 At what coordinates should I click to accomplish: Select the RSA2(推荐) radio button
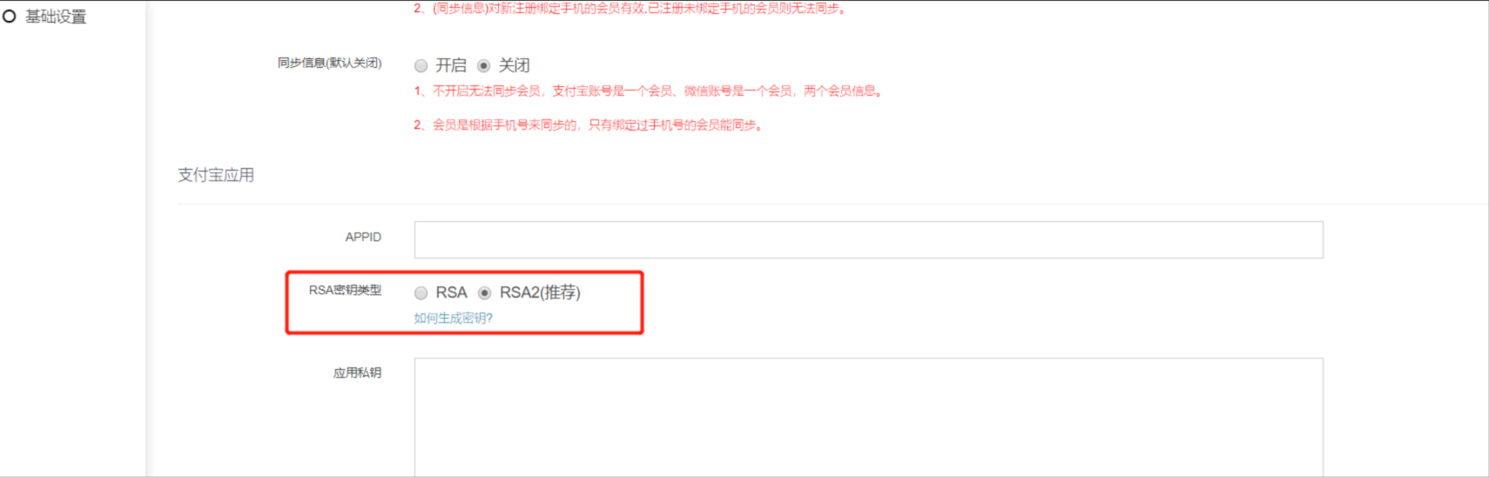pos(484,292)
